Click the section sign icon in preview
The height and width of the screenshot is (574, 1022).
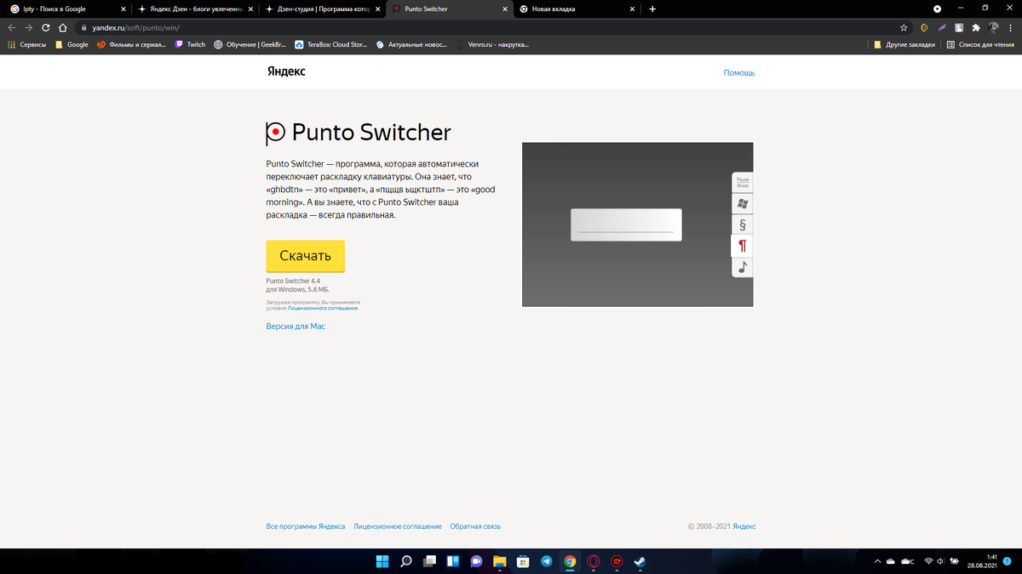click(x=743, y=224)
